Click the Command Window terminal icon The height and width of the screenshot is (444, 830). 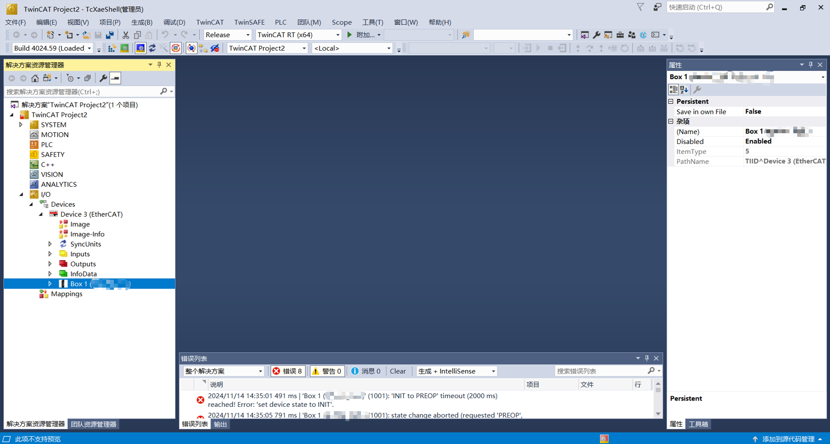655,35
